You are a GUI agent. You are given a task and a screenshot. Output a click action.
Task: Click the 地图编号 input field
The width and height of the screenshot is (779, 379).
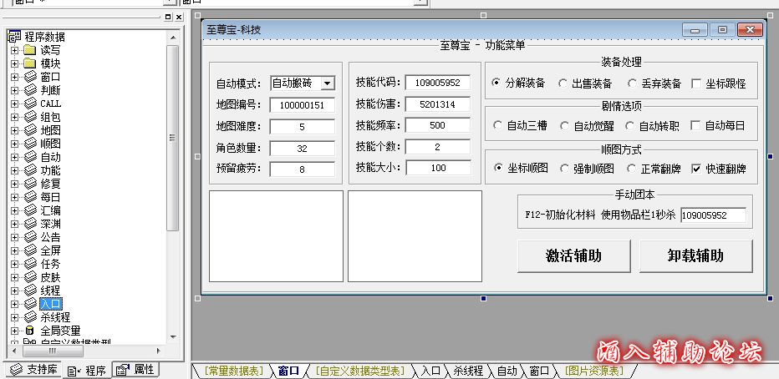(x=302, y=105)
